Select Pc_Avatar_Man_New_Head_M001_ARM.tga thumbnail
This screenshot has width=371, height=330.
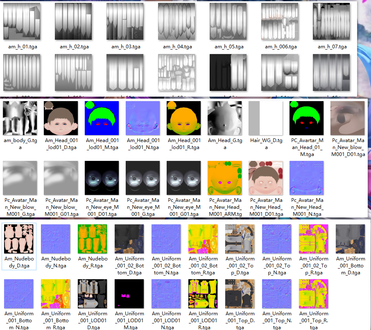click(x=224, y=178)
